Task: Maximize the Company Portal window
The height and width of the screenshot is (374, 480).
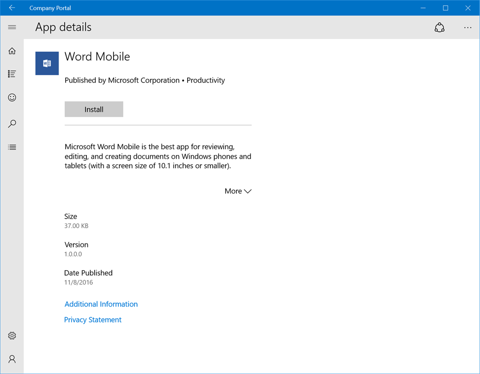Action: click(x=445, y=8)
